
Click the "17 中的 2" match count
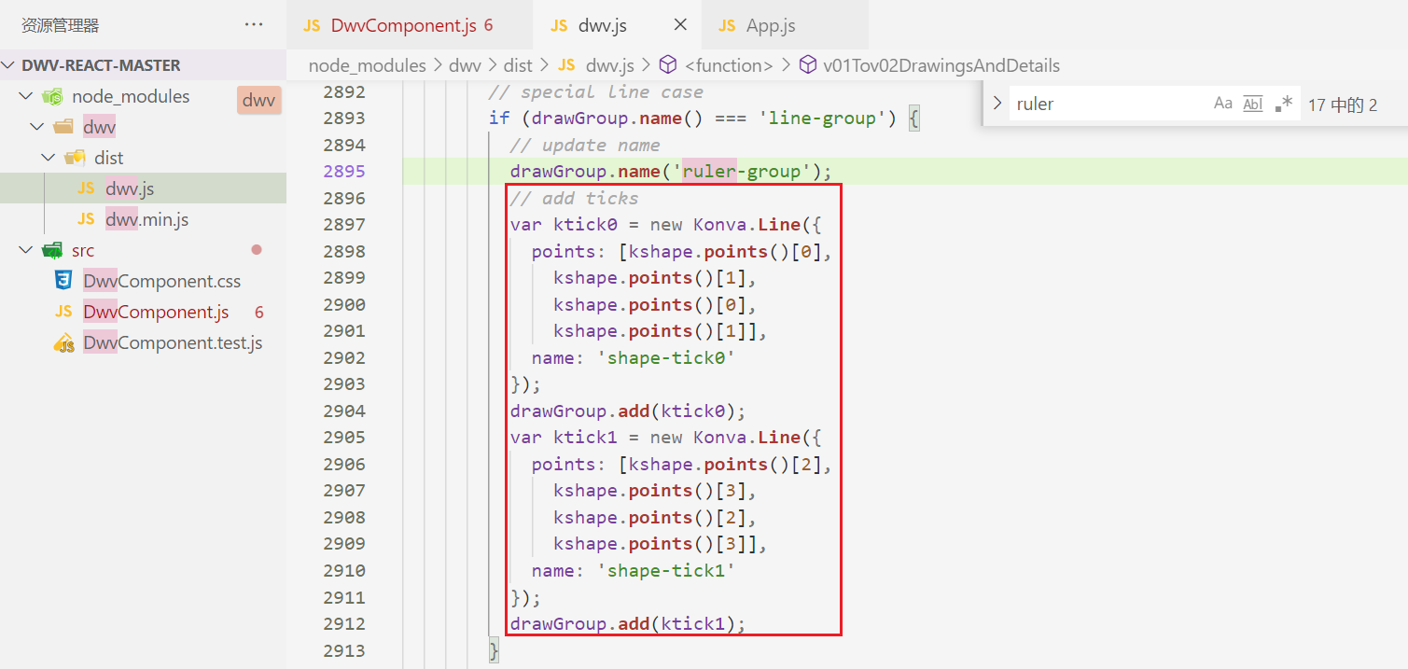1343,105
